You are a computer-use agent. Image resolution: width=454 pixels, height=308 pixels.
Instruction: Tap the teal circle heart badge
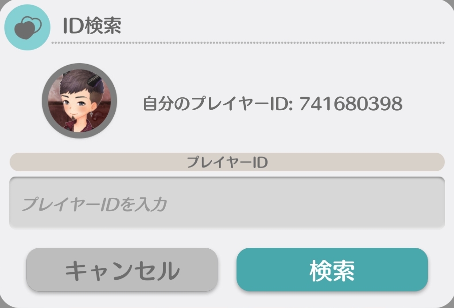coord(27,27)
